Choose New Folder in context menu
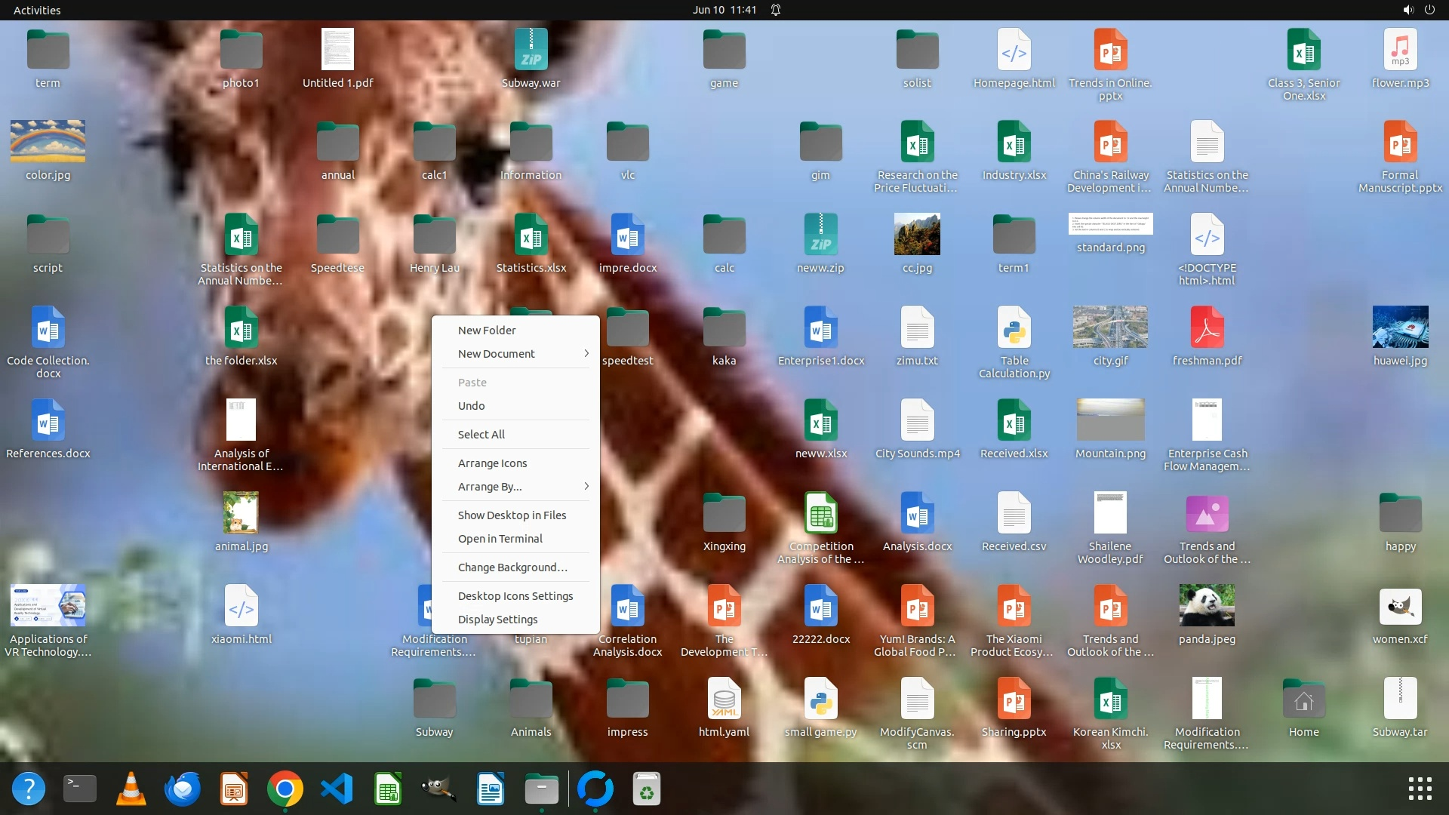Viewport: 1449px width, 815px height. pyautogui.click(x=487, y=331)
